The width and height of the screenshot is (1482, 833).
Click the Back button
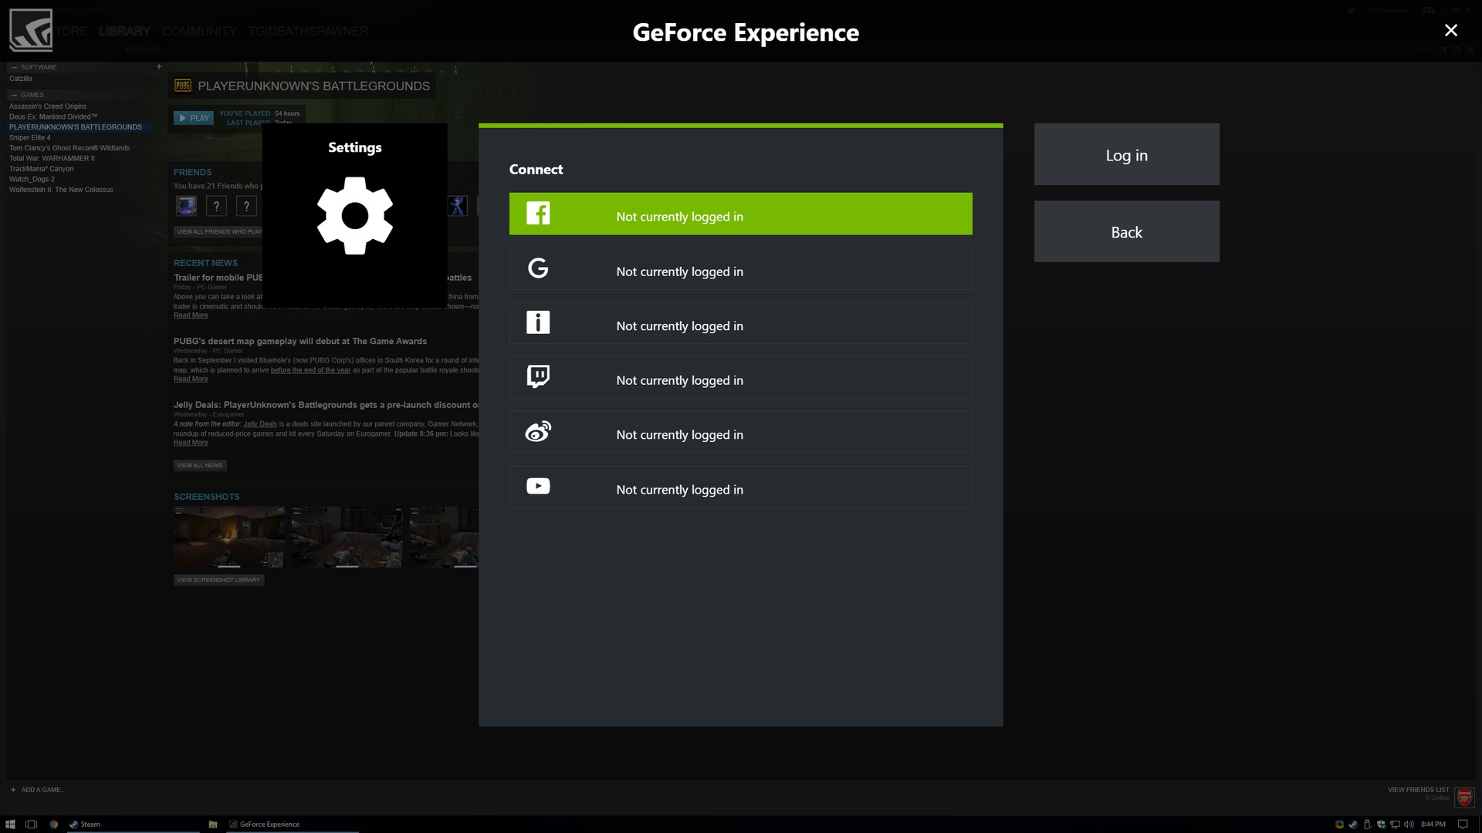(x=1127, y=231)
